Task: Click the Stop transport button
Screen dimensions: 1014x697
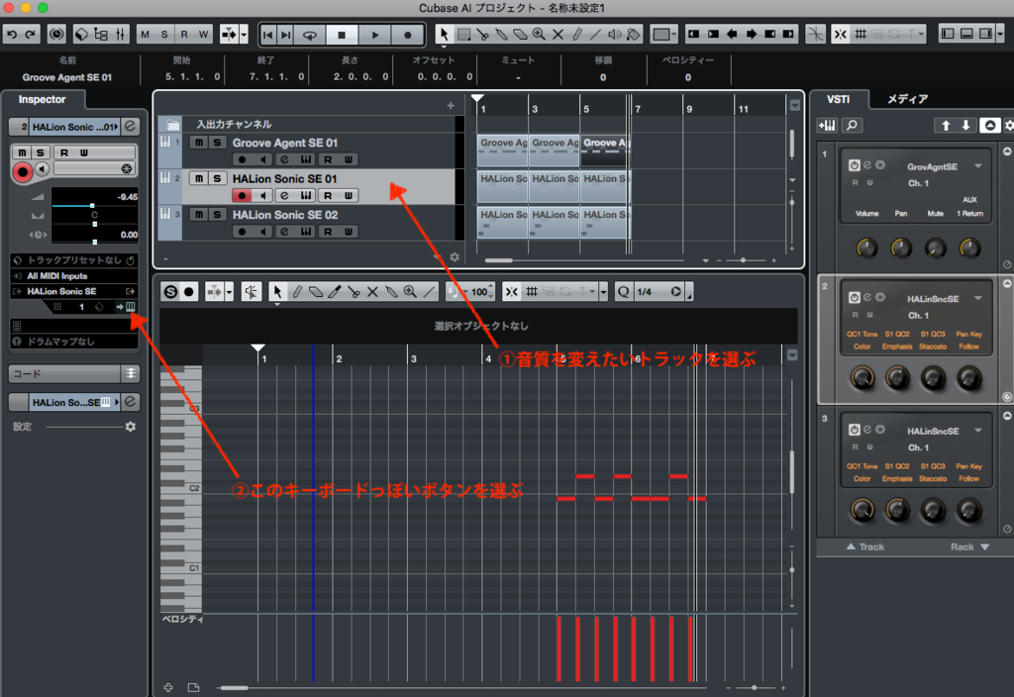Action: (x=342, y=35)
